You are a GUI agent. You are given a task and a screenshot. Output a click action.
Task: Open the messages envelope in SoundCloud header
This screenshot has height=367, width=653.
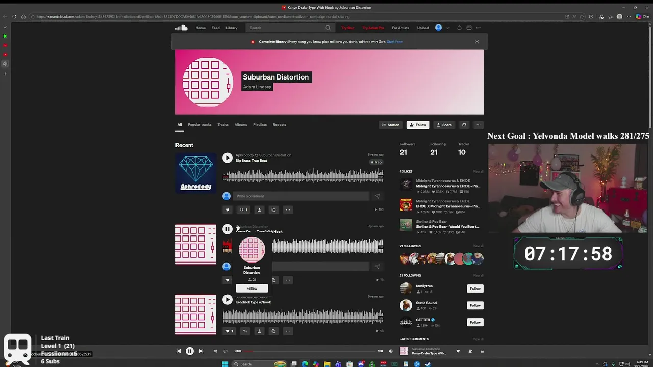[469, 28]
